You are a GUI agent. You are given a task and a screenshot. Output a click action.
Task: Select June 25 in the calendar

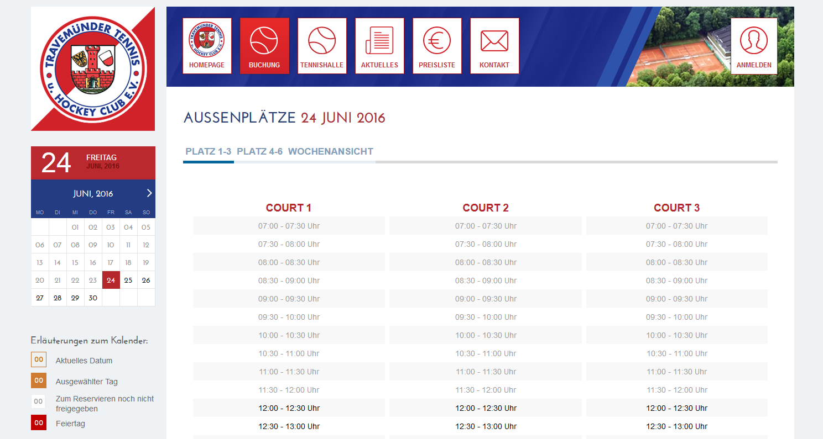point(128,280)
